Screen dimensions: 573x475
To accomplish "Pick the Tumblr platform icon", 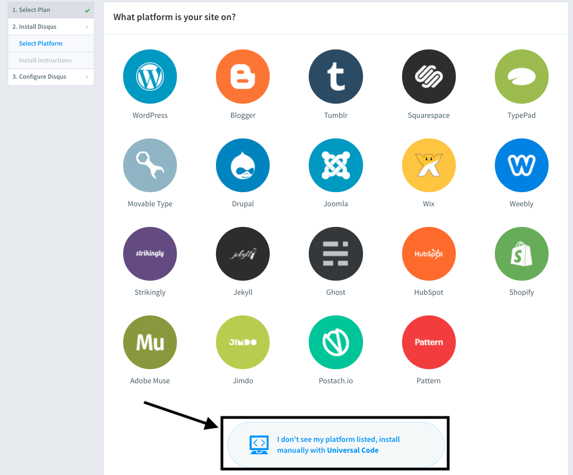I will 336,77.
